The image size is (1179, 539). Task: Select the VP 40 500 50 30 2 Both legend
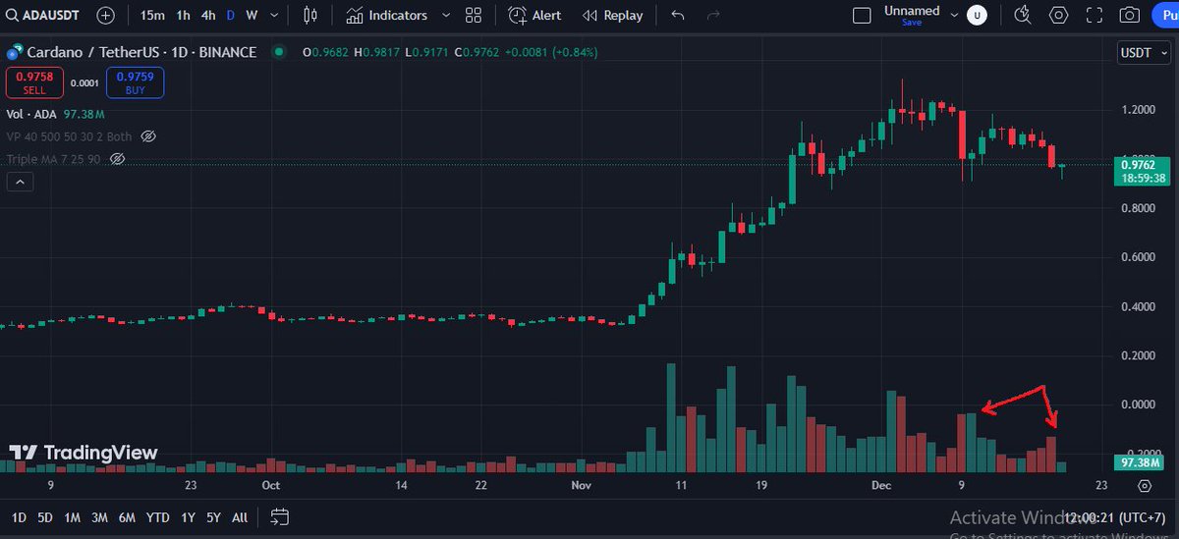pos(69,135)
